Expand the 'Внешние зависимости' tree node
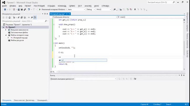The height and width of the screenshot is (106, 190). pos(6,30)
